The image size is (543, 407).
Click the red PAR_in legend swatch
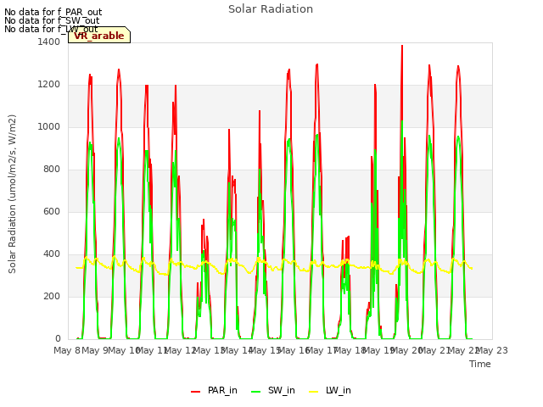(x=196, y=391)
